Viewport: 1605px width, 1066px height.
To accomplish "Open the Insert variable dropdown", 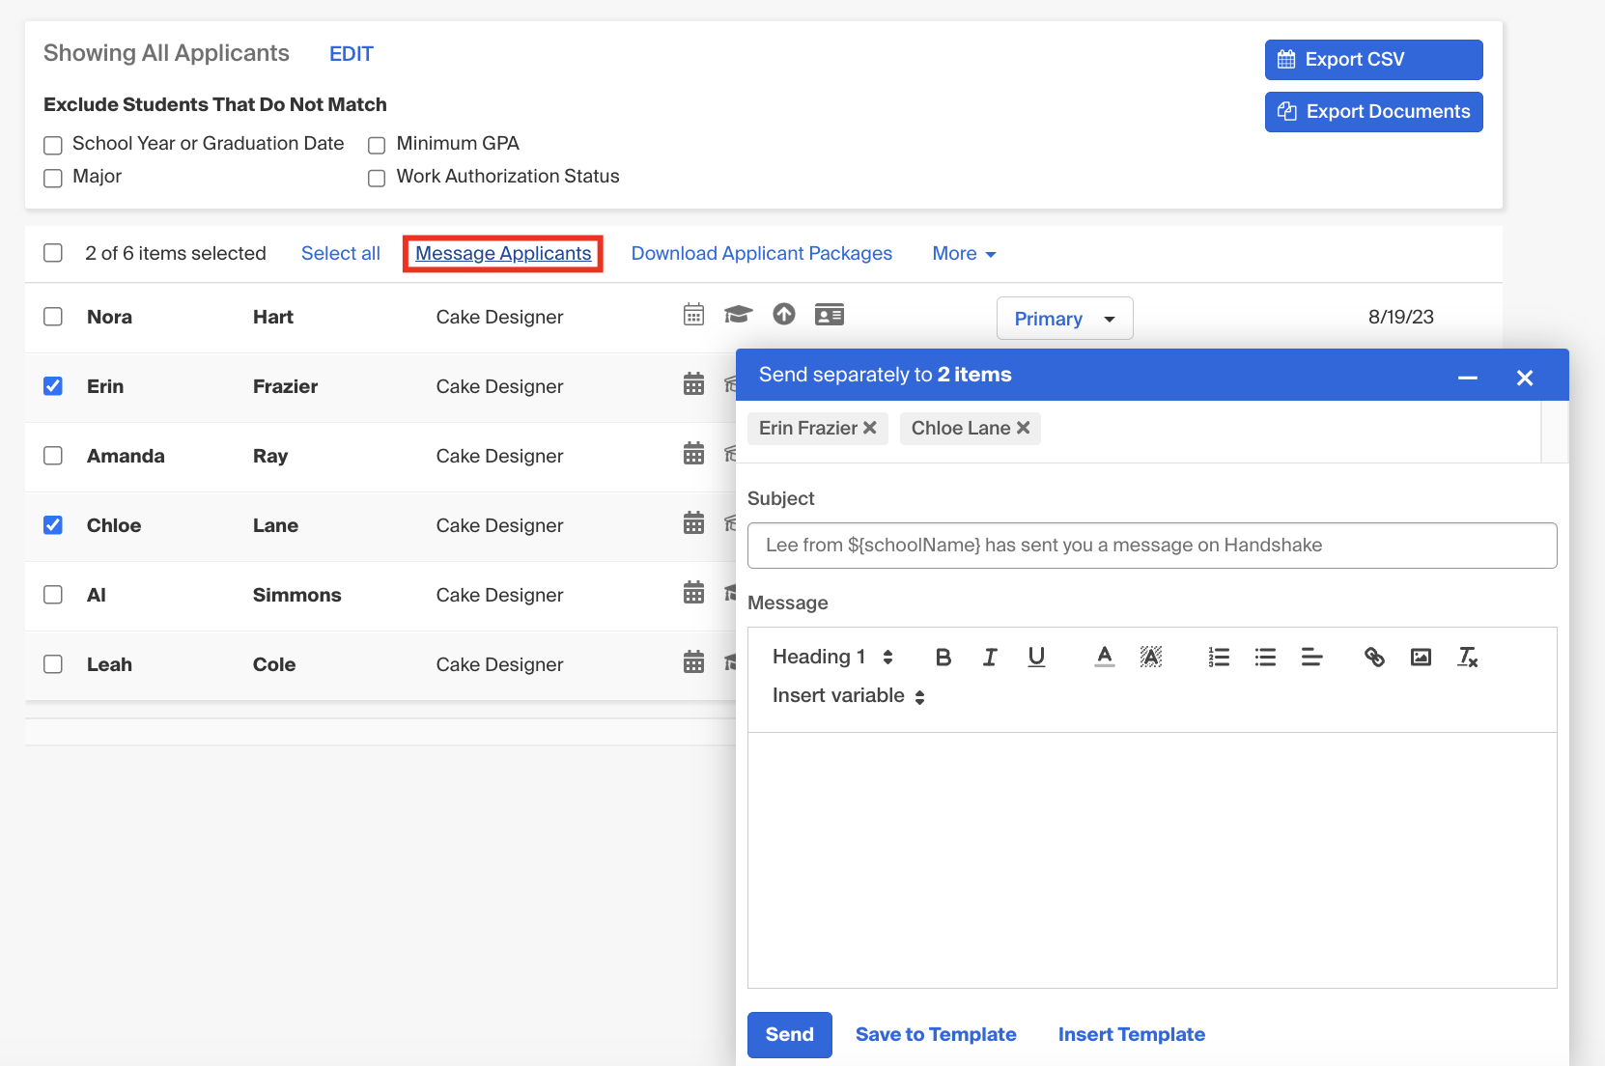I will click(x=846, y=695).
